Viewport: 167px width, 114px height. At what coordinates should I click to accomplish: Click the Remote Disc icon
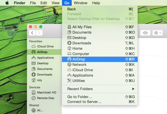[x=33, y=98]
